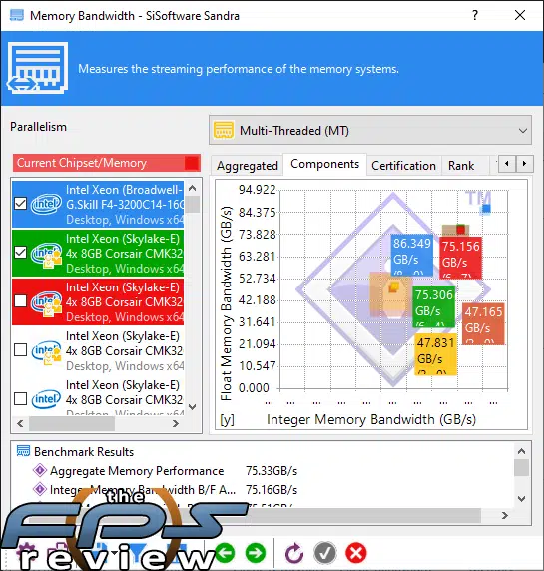Click the purple refresh results icon
The image size is (544, 571).
coord(293,553)
